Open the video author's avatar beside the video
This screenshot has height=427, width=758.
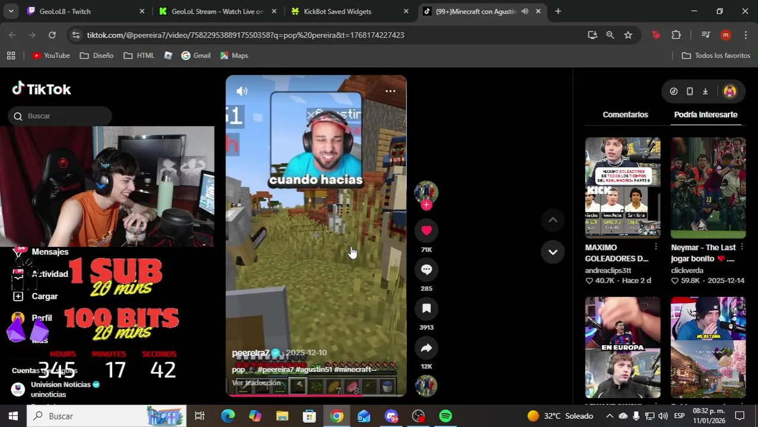point(426,192)
